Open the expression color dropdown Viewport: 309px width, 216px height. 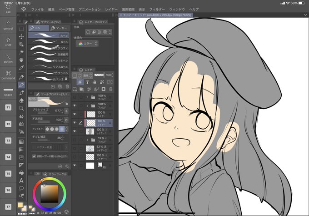[87, 44]
